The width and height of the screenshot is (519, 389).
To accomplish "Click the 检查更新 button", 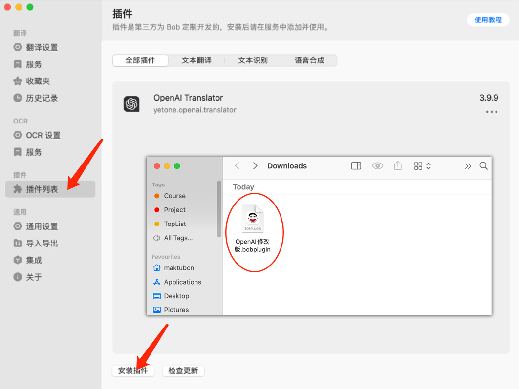I will point(183,370).
